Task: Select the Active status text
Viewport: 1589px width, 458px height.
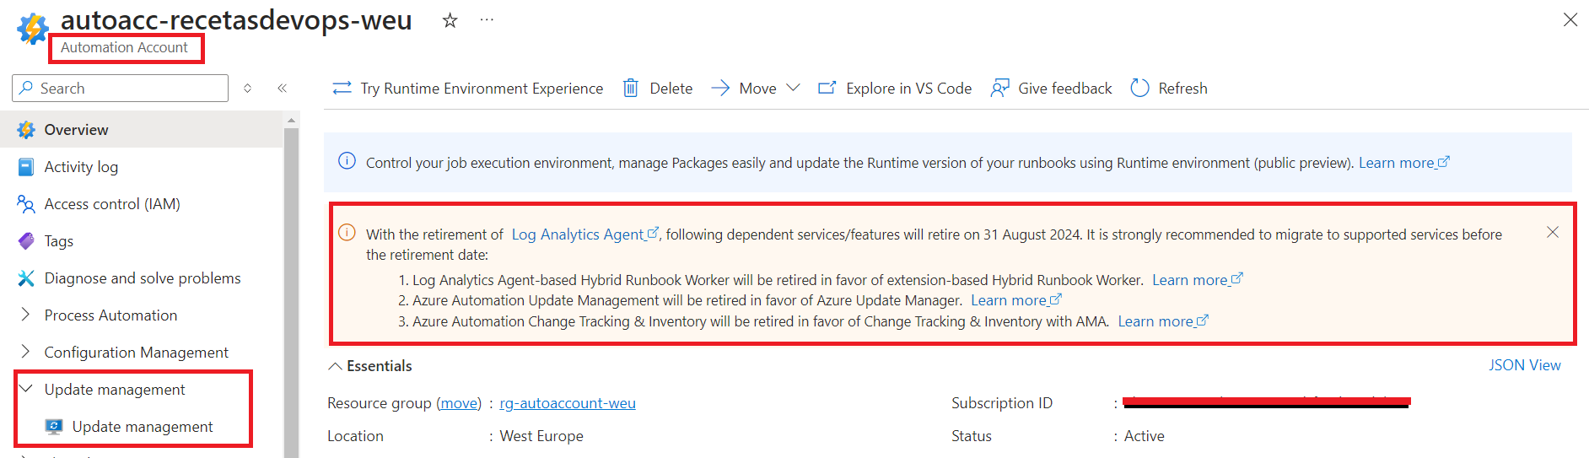Action: pyautogui.click(x=1145, y=436)
